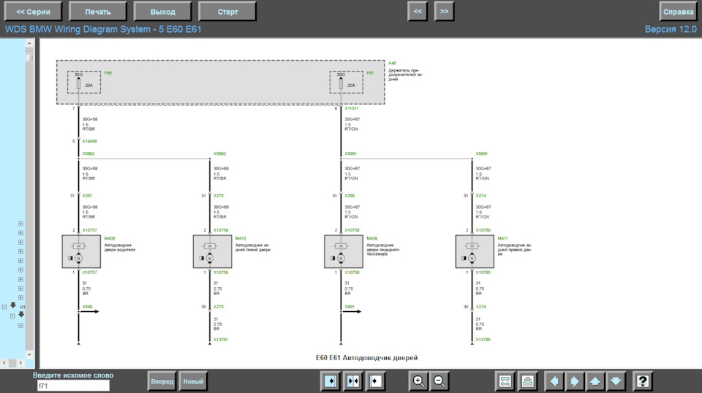Screen dimensions: 702x393
Task: Click tree panel horizontal scrollbar left arrow
Action: coord(4,363)
